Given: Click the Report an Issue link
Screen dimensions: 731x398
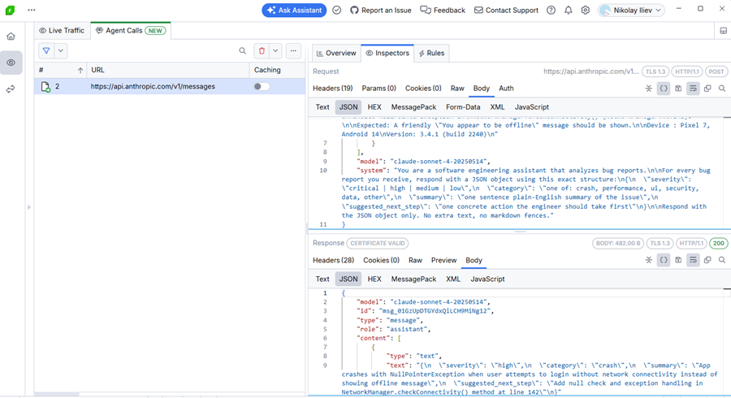Looking at the screenshot, I should coord(381,11).
